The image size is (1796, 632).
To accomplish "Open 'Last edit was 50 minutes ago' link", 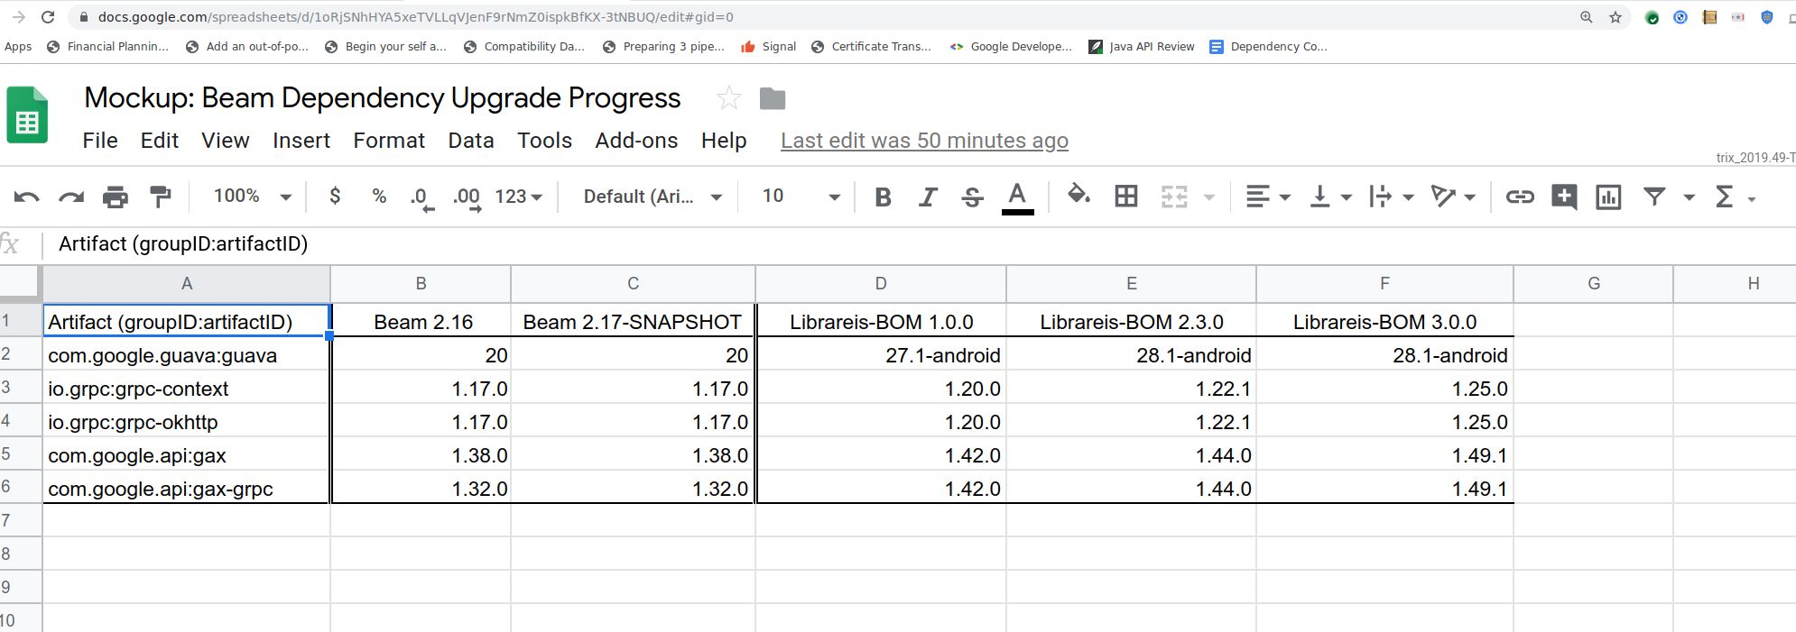I will pos(924,141).
